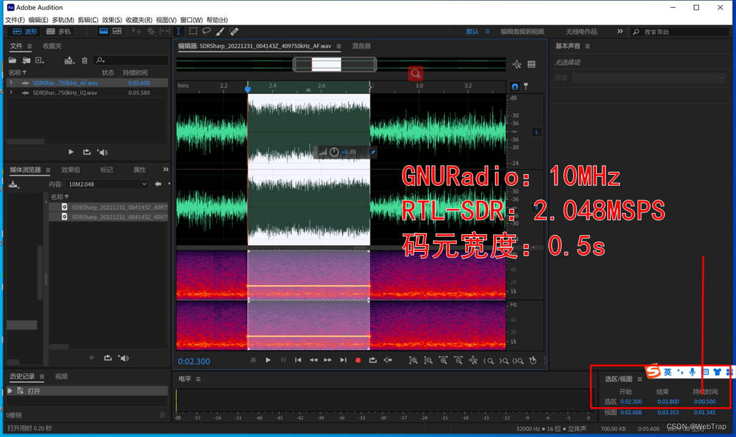Select the Marquee Selection tool

[x=193, y=32]
